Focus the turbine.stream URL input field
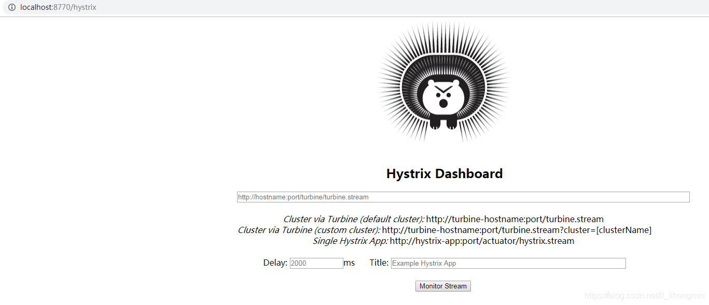The image size is (709, 305). click(463, 197)
